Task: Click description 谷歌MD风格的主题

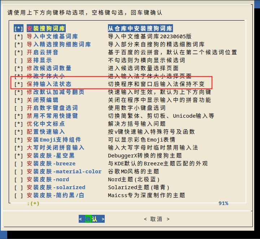Action: click(x=134, y=172)
